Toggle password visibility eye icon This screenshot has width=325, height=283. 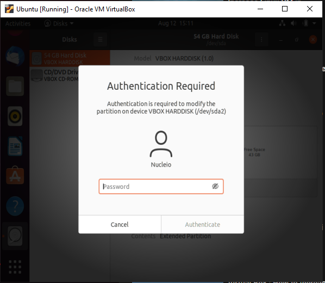[x=215, y=186]
